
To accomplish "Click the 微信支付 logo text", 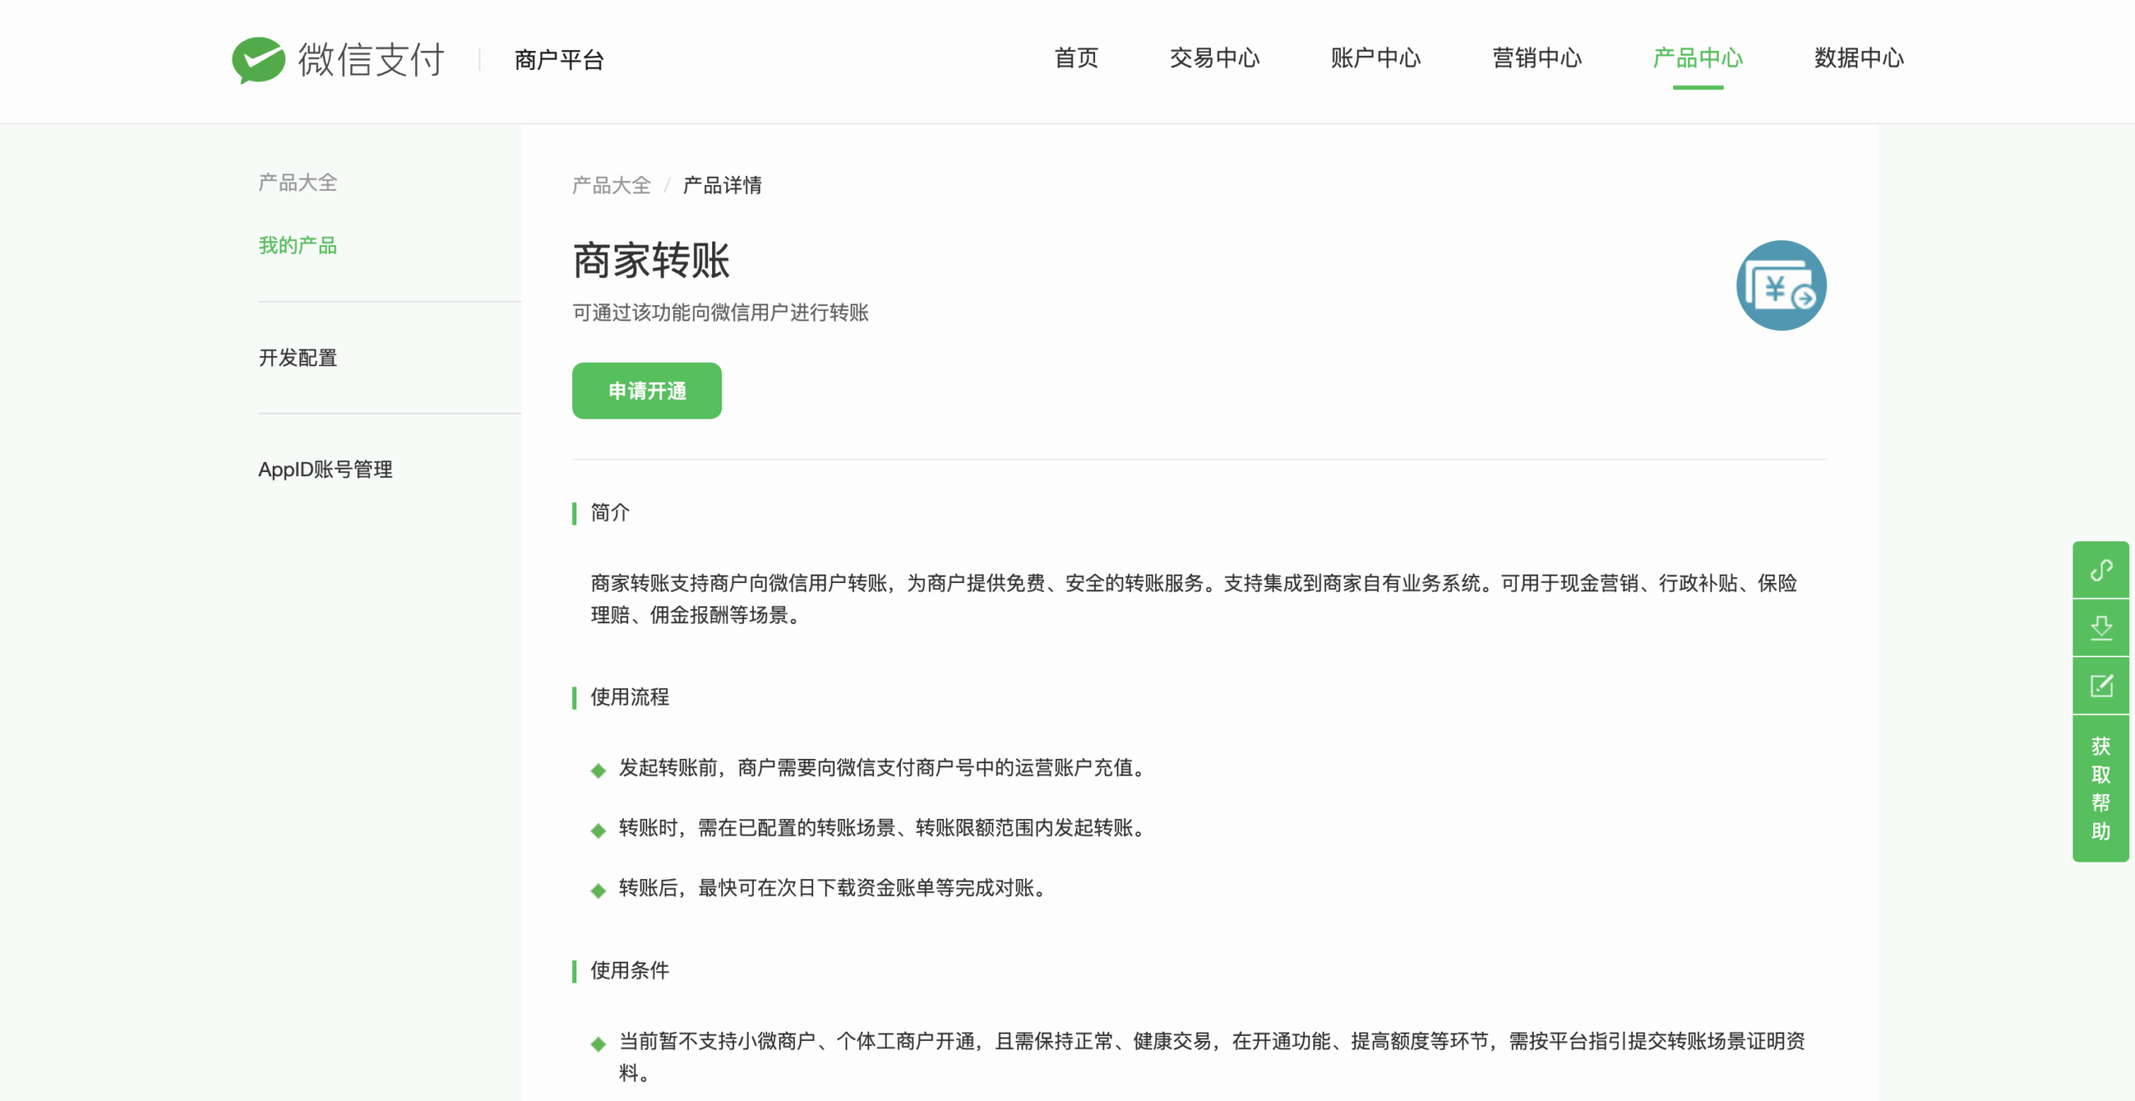I will 371,59.
